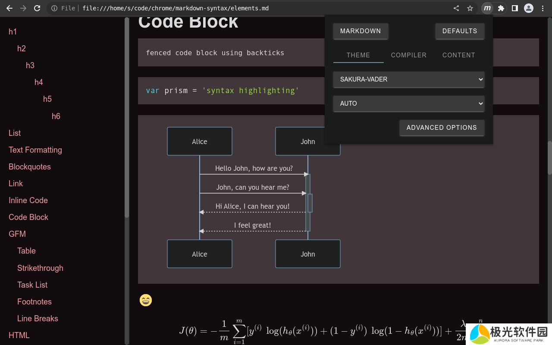The height and width of the screenshot is (345, 552).
Task: Switch to the COMPILER tab
Action: tap(408, 55)
